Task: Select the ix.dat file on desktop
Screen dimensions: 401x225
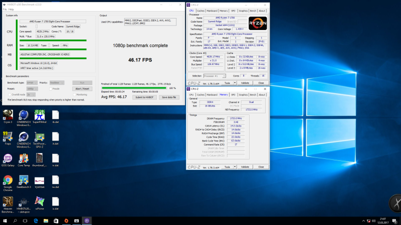Action: coord(55,203)
